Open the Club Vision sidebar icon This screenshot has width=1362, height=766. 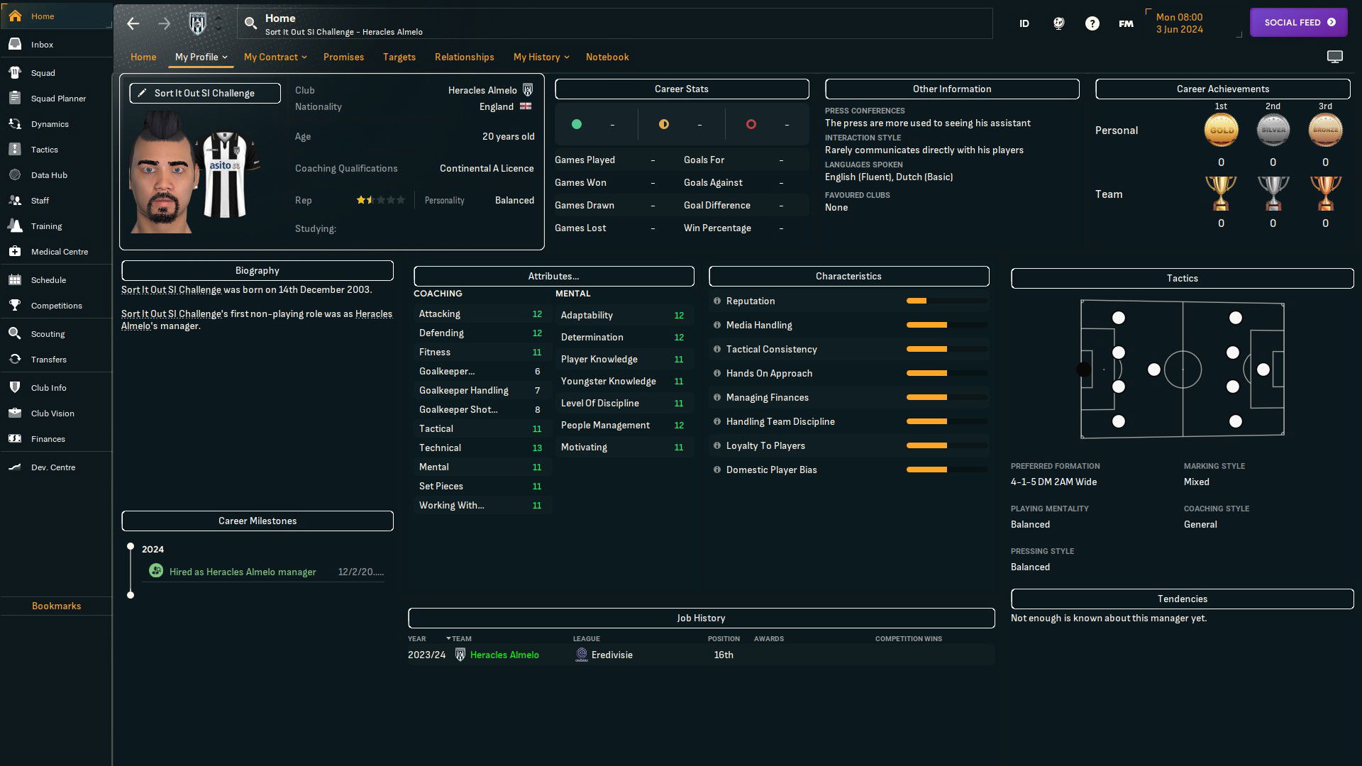click(15, 413)
